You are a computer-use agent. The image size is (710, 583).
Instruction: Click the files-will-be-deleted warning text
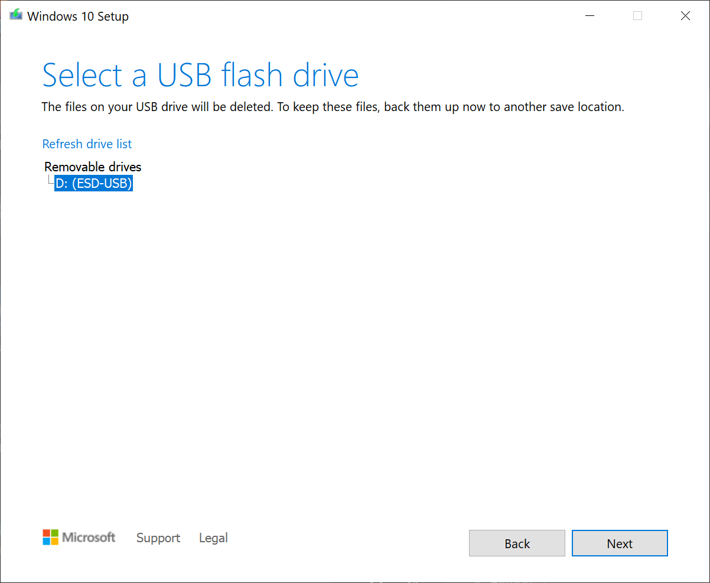coord(333,108)
